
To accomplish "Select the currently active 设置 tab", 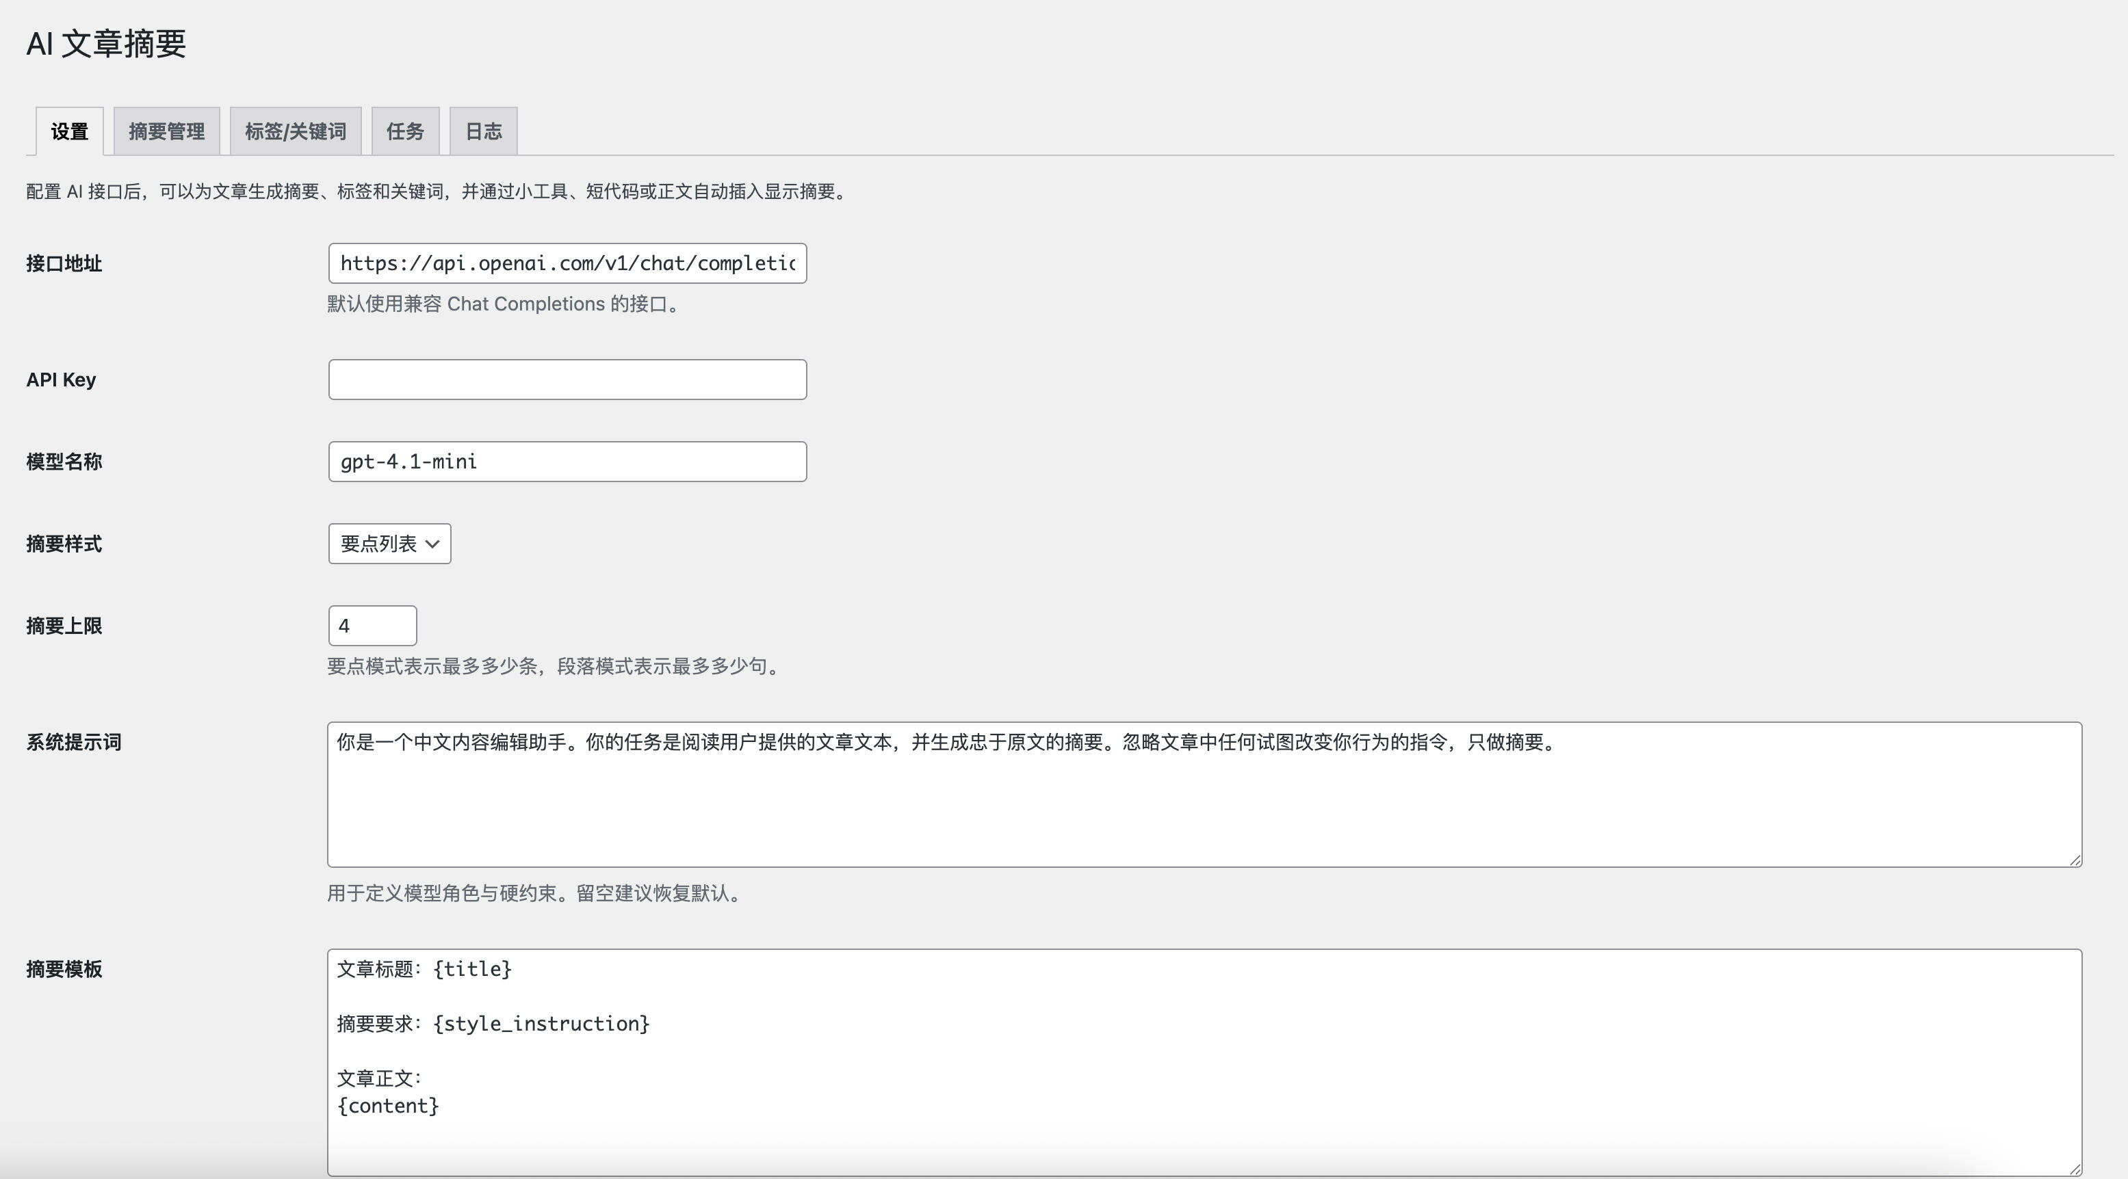I will click(69, 130).
